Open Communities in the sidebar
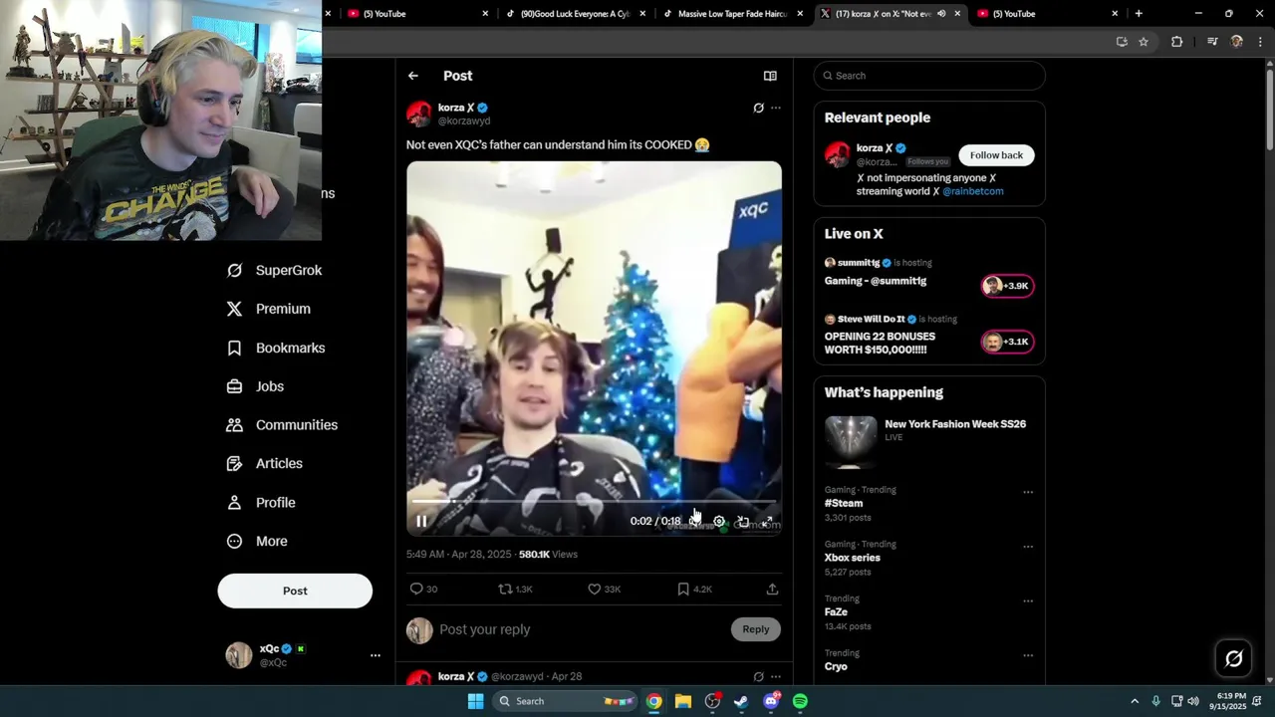The image size is (1275, 717). (x=282, y=424)
